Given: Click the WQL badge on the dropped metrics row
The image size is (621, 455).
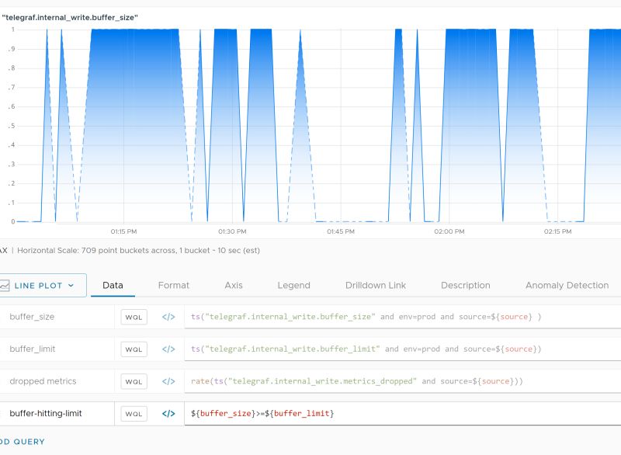Looking at the screenshot, I should (x=134, y=381).
